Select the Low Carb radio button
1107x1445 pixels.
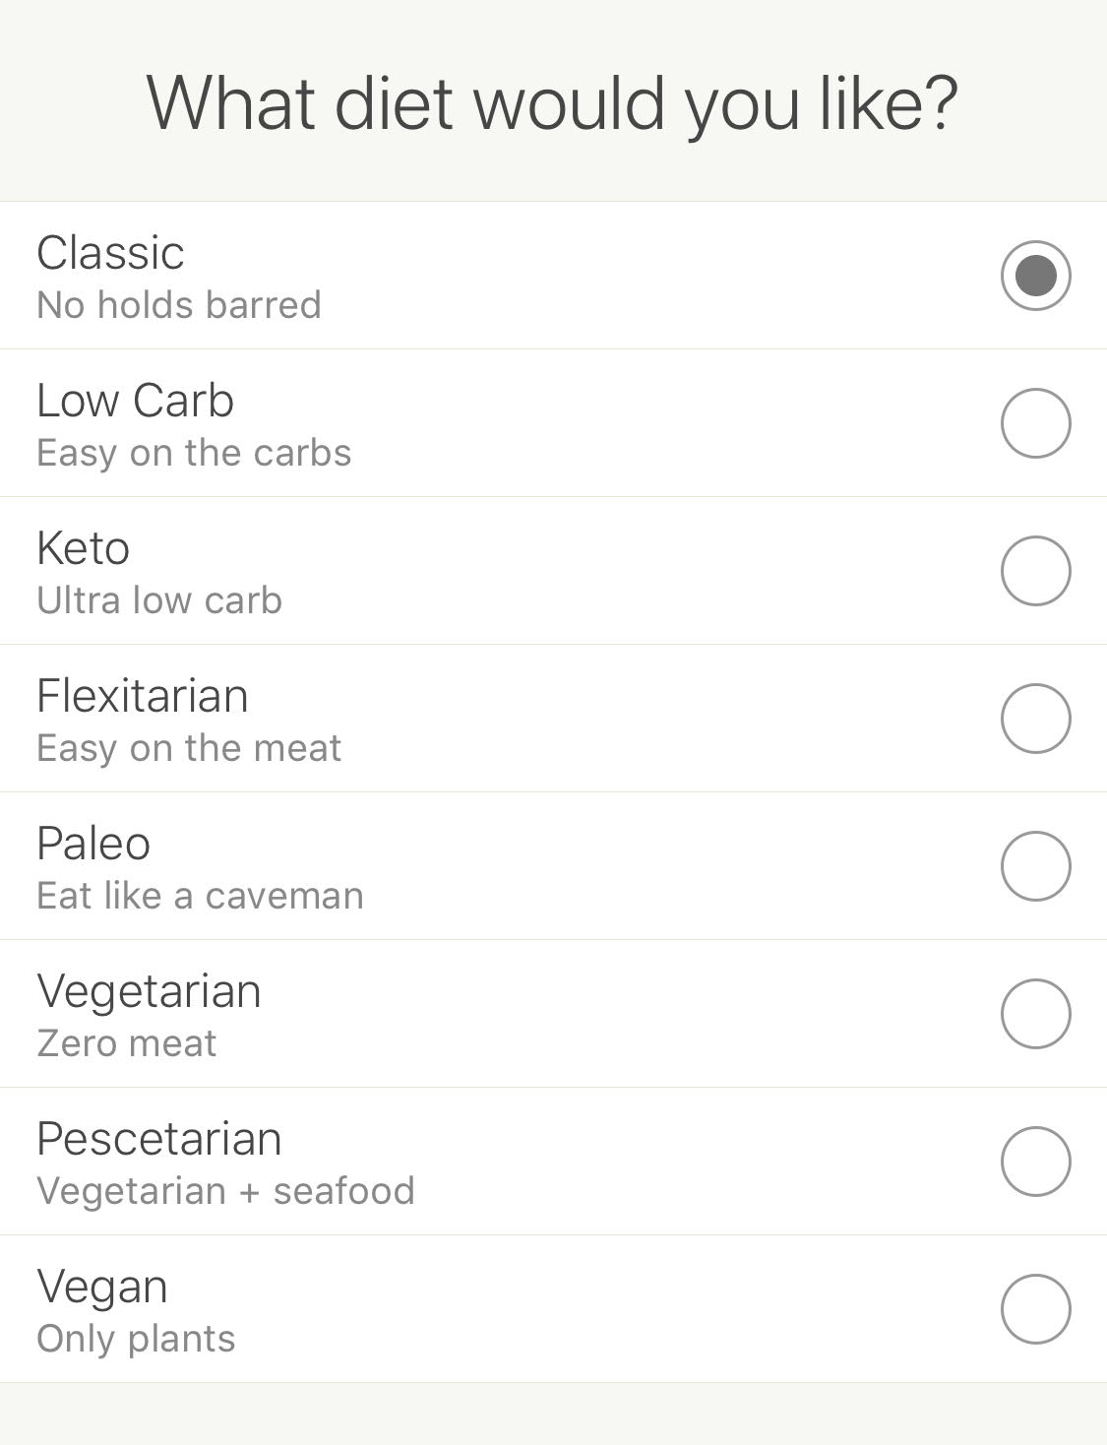click(x=1035, y=423)
